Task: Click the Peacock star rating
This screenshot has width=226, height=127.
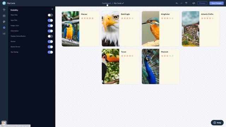Action: 167,56
